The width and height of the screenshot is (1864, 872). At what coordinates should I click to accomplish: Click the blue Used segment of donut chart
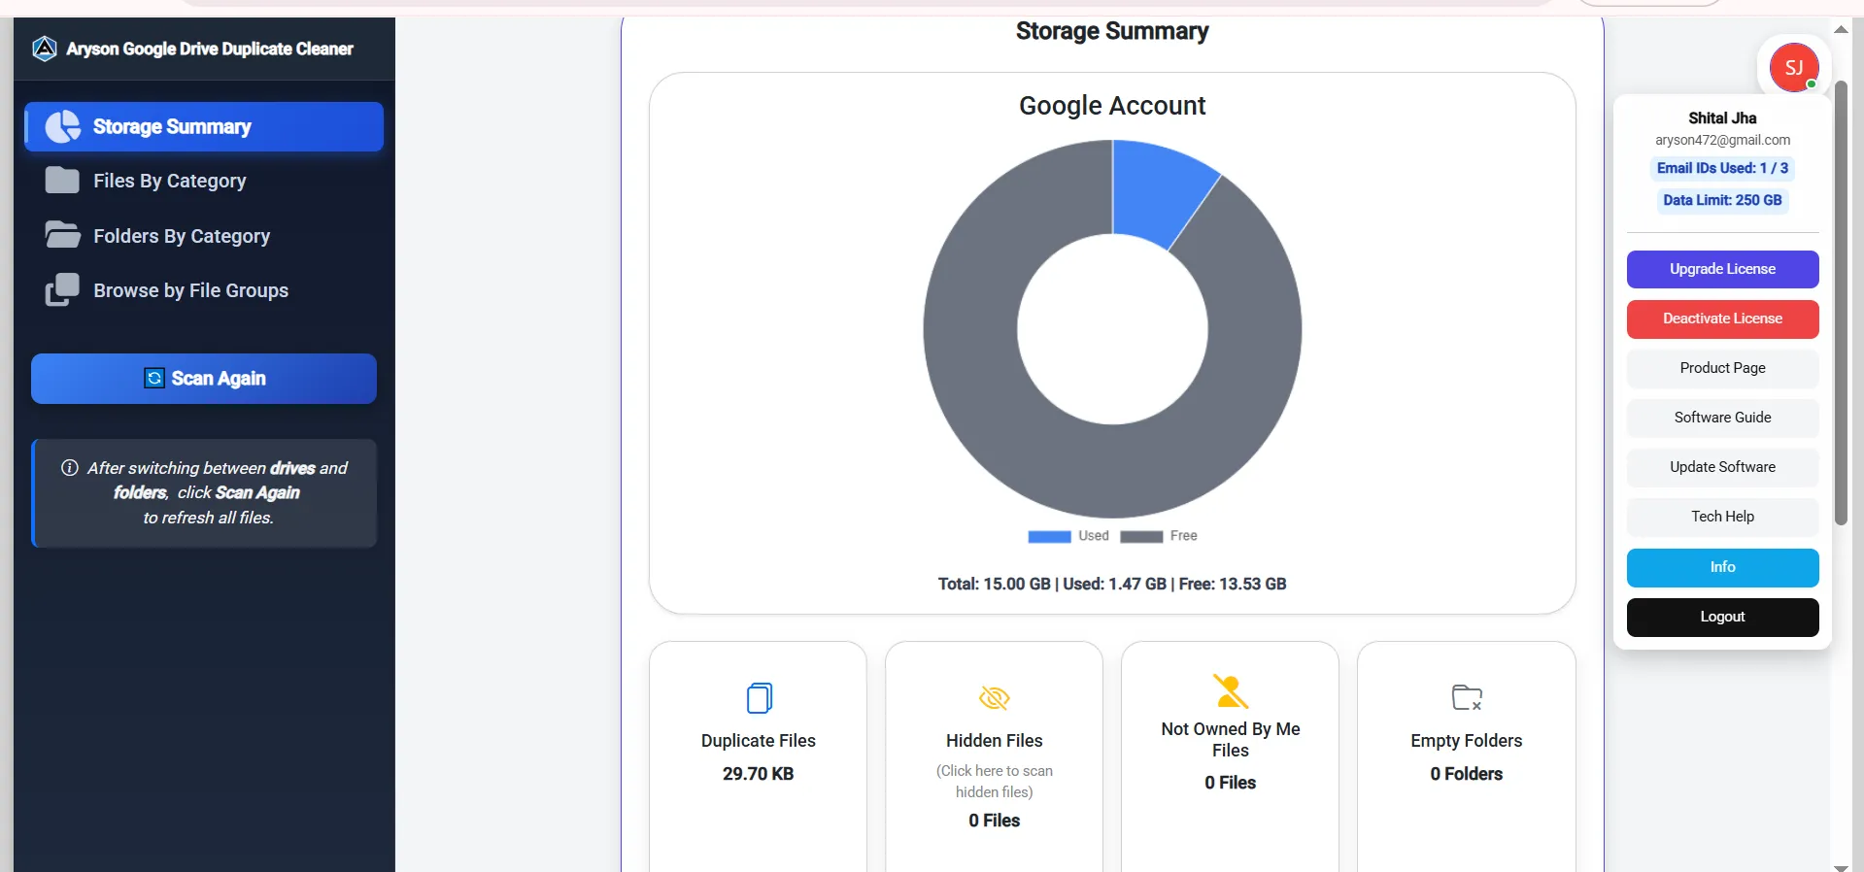click(x=1156, y=191)
